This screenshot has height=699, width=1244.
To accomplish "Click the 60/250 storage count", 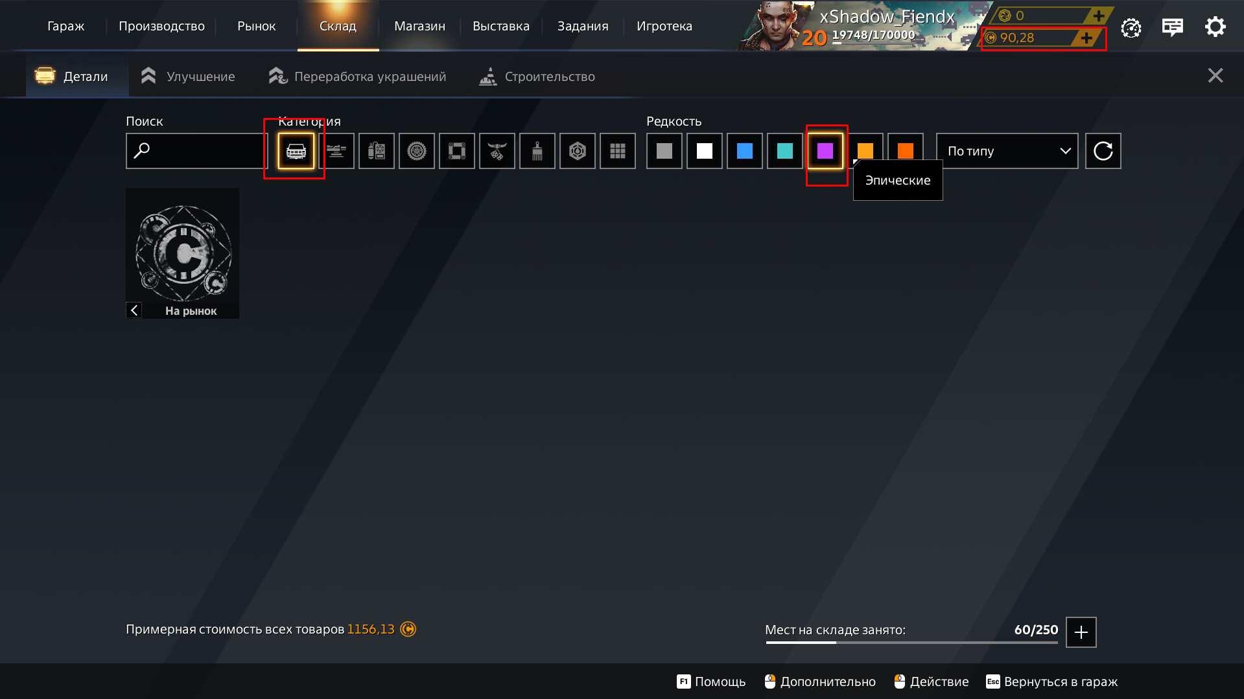I will coord(1036,630).
